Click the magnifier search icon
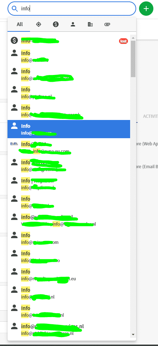This screenshot has height=346, width=158. (x=15, y=9)
